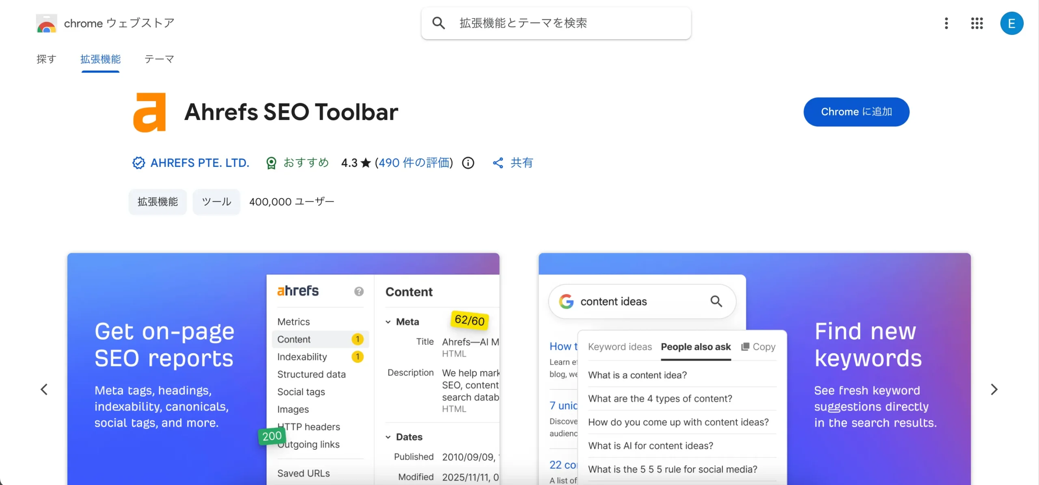The image size is (1039, 485).
Task: Select the 拡張機能 tab
Action: (100, 59)
